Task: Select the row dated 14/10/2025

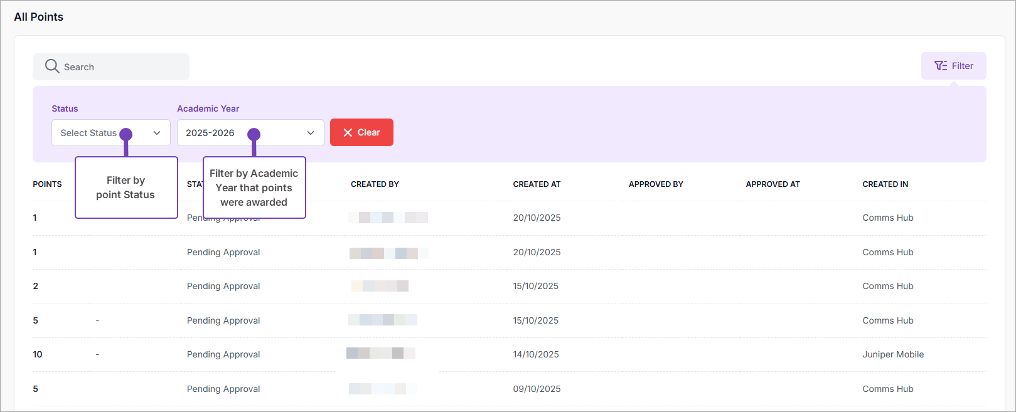Action: (536, 354)
